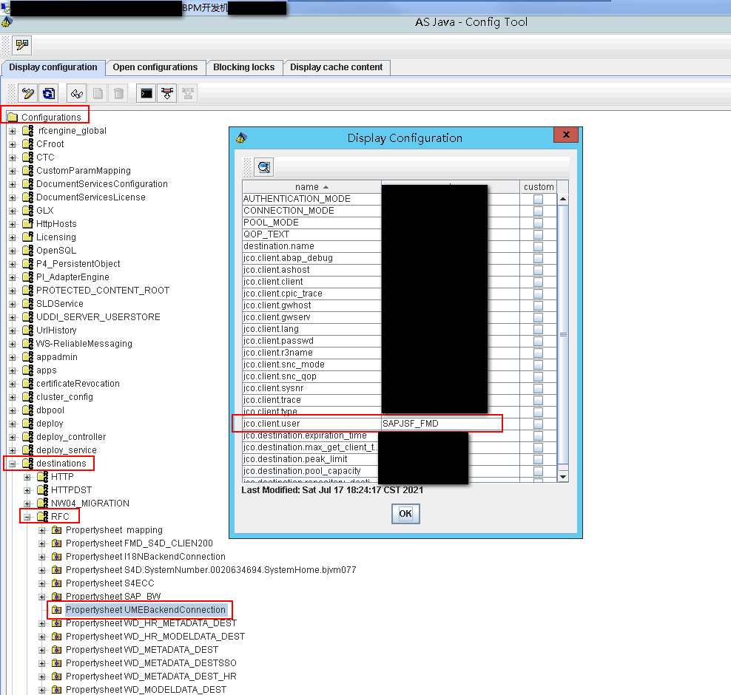Click the rfcengine_global folder icon

[28, 130]
